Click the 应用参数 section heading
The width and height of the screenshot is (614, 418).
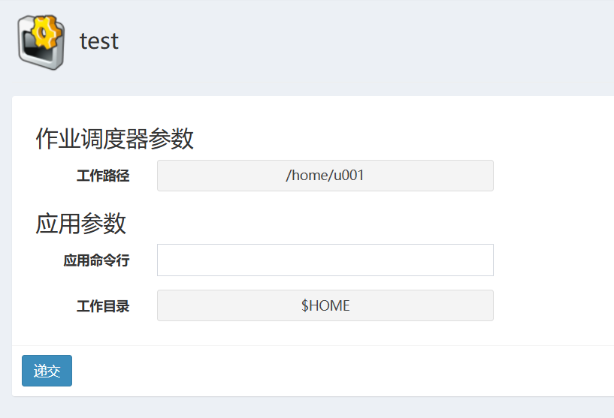tap(80, 224)
